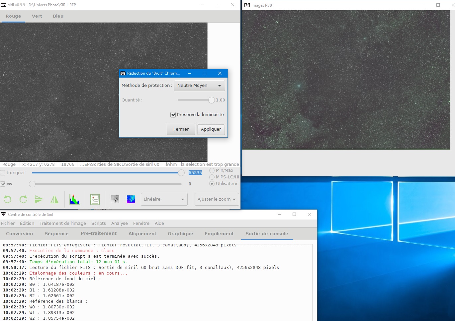Screen dimensions: 455x321
Task: Click the vertical flip (mirror X) icon
Action: click(39, 199)
